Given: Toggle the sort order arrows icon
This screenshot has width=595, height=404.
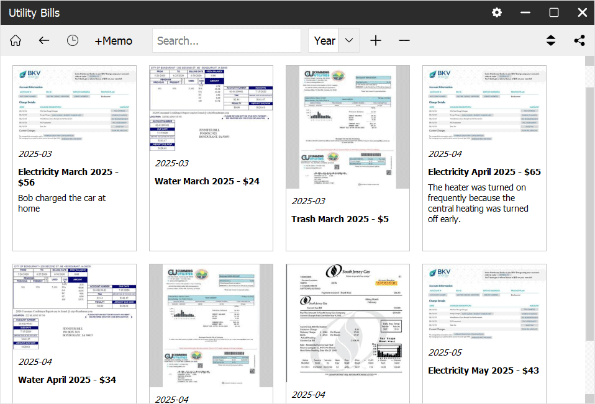Looking at the screenshot, I should coord(551,40).
